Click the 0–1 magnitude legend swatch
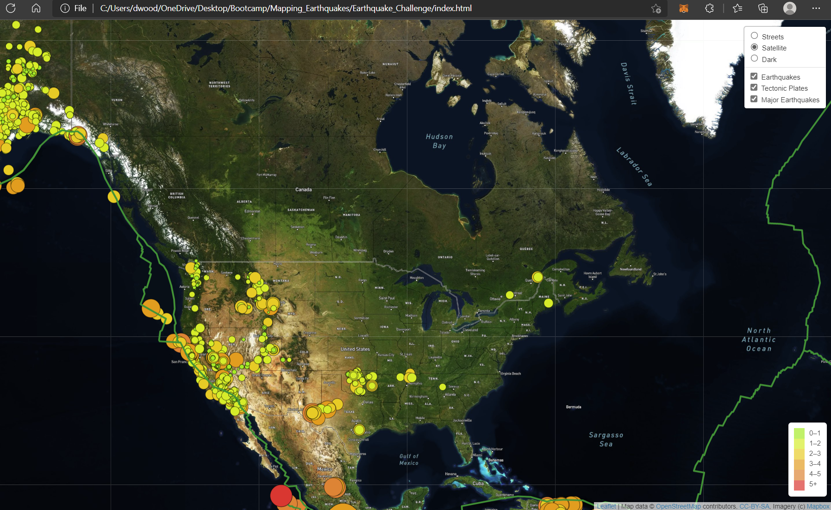The height and width of the screenshot is (510, 831). 800,433
